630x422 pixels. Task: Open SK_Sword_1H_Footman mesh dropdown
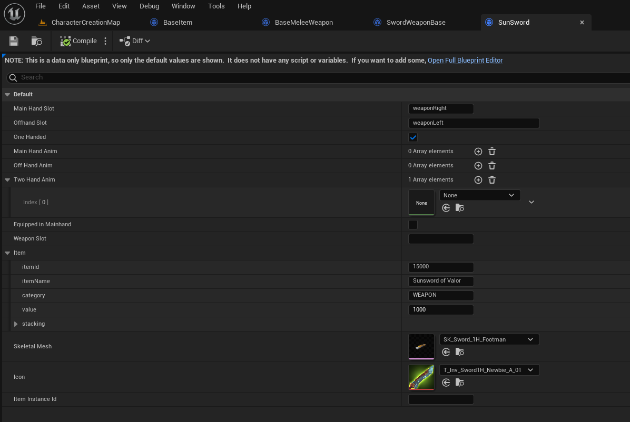tap(489, 339)
